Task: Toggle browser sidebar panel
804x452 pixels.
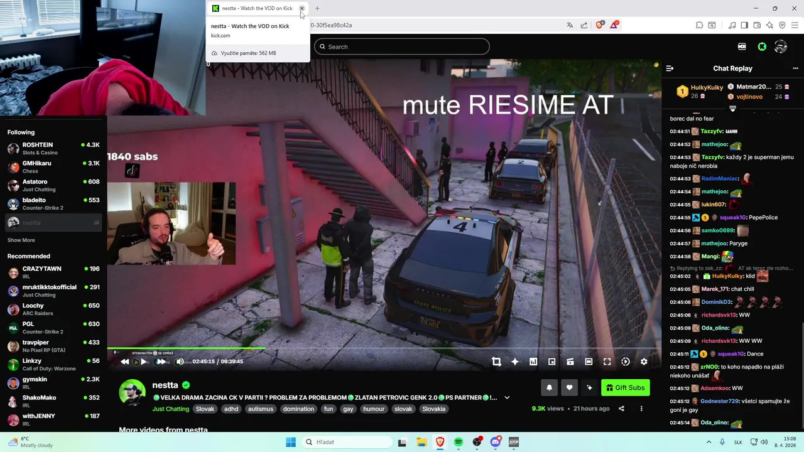Action: pyautogui.click(x=744, y=25)
